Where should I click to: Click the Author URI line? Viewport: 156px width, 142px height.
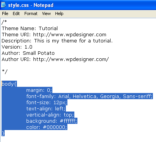click(55, 59)
